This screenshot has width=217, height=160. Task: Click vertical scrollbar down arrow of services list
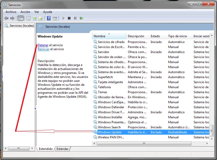tap(212, 139)
